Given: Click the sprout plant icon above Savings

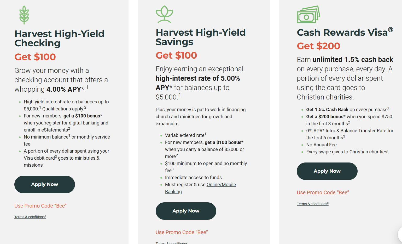Looking at the screenshot, I should click(164, 14).
